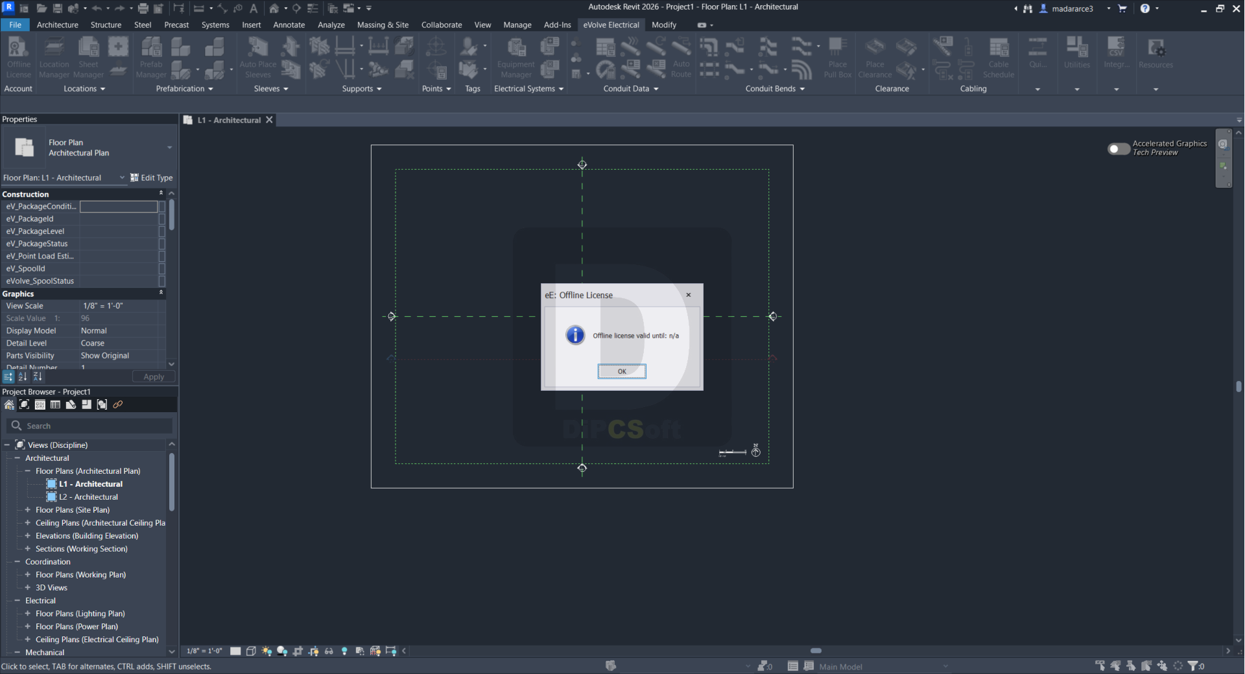Switch to the Architecture ribbon tab

[58, 25]
